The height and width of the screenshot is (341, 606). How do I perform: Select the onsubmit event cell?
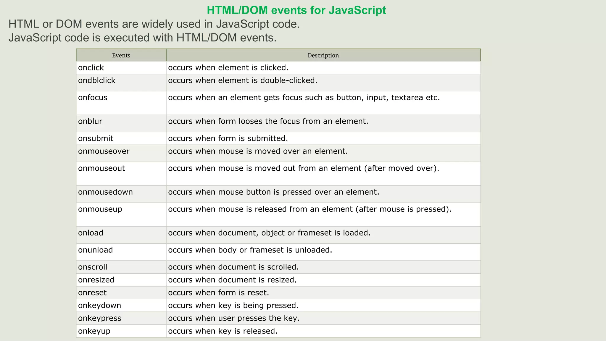point(96,138)
